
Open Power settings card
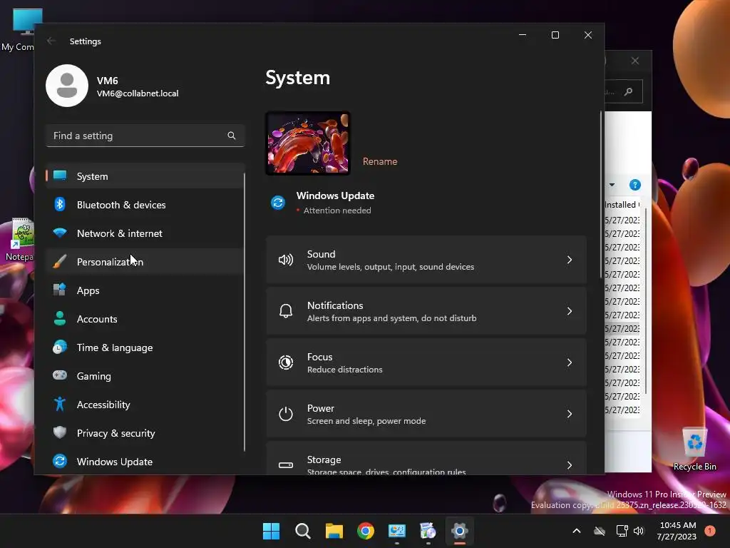coord(426,414)
